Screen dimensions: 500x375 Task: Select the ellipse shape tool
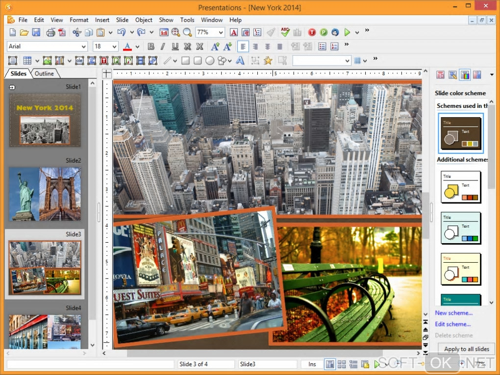point(210,61)
